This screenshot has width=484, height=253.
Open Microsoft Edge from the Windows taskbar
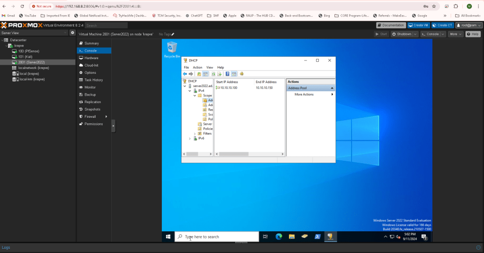coord(279,236)
